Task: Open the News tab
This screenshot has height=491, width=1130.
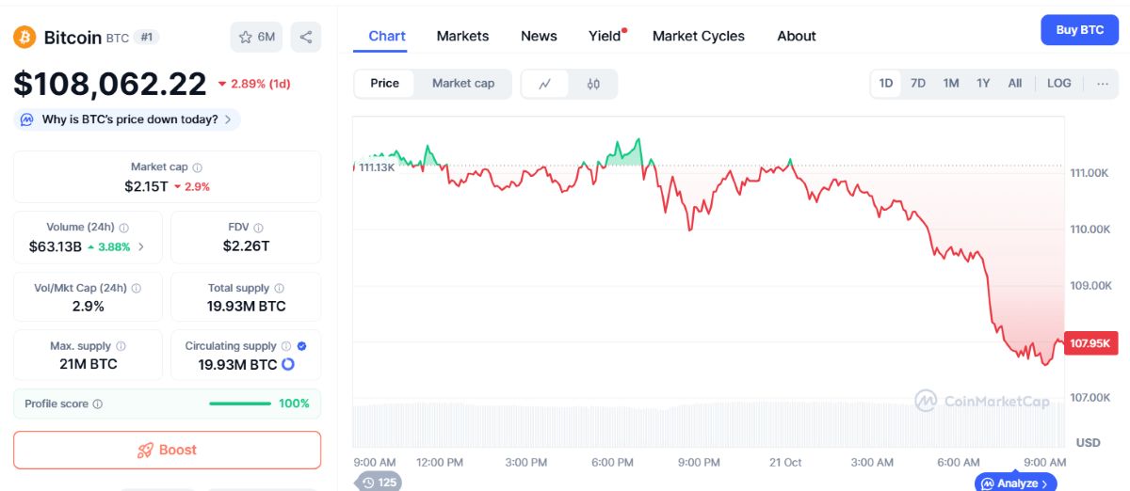Action: [x=539, y=37]
